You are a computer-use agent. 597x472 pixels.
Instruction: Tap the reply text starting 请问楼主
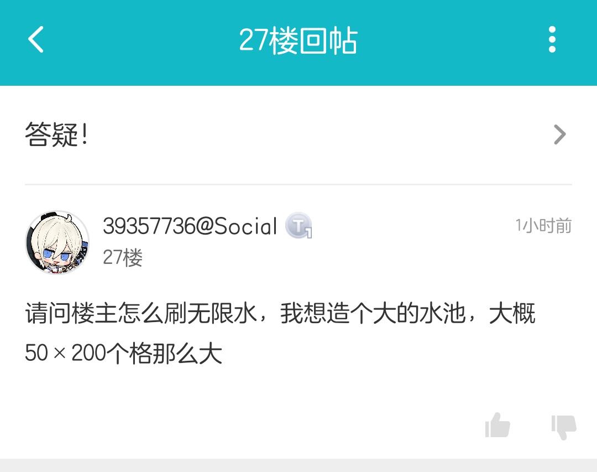[280, 333]
